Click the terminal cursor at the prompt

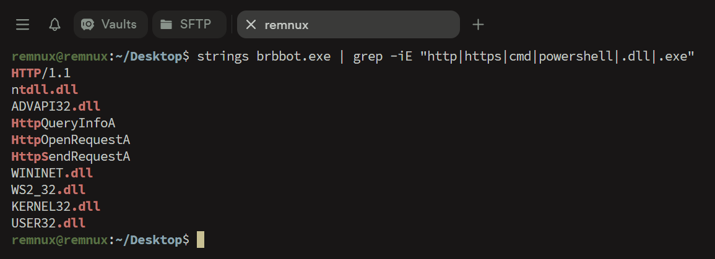(200, 239)
